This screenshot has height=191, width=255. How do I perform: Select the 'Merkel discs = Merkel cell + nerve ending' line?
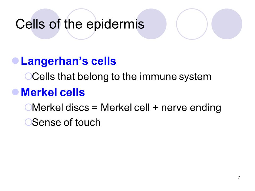(126, 108)
